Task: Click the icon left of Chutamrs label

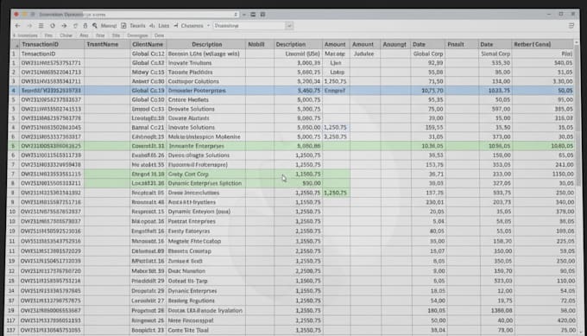Action: pyautogui.click(x=176, y=25)
